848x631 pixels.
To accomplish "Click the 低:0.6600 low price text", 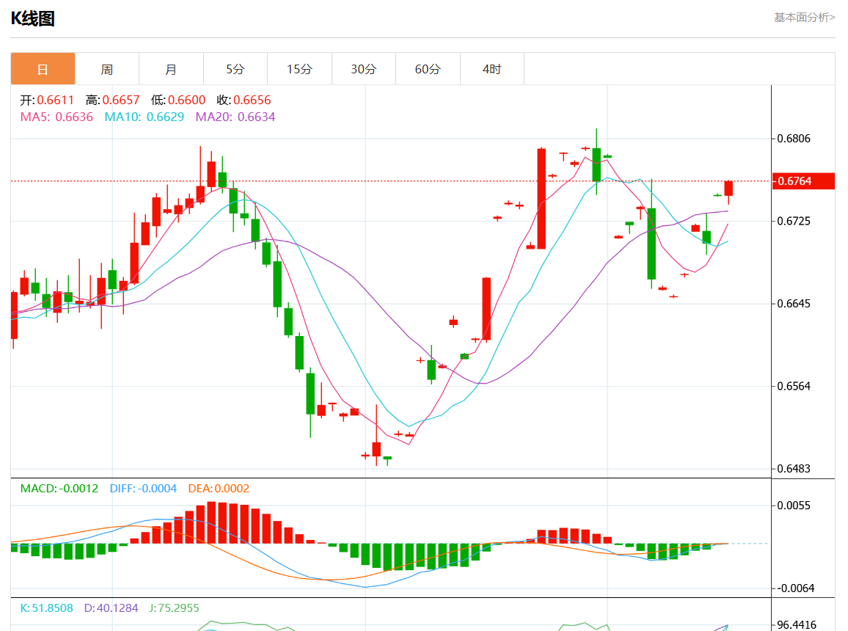I will click(178, 100).
